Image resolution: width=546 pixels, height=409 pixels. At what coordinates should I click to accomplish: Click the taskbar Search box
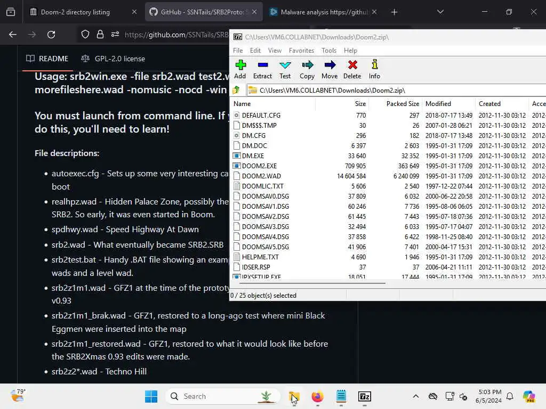pyautogui.click(x=223, y=396)
